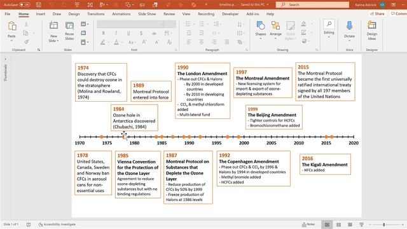The height and width of the screenshot is (229, 407).
Task: Click the Decrease List Level icon
Action: click(x=189, y=33)
